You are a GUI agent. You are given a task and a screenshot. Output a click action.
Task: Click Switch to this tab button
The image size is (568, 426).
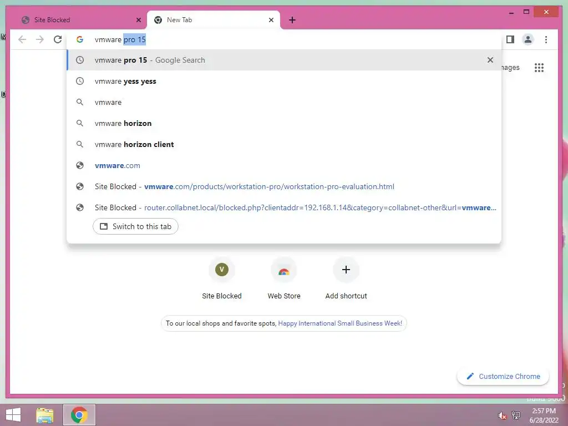(135, 226)
